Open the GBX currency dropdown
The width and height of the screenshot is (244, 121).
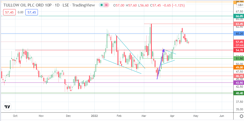240,5
